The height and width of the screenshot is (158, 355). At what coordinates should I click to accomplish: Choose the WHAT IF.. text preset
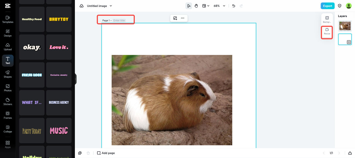32,103
